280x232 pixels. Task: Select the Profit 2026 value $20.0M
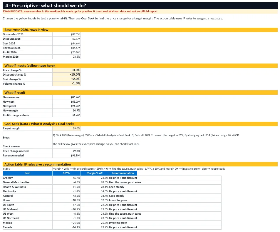coord(66,52)
